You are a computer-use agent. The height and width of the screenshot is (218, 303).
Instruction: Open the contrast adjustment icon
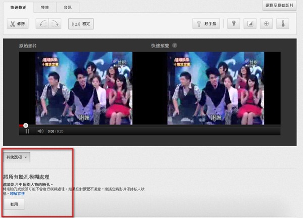click(x=249, y=24)
